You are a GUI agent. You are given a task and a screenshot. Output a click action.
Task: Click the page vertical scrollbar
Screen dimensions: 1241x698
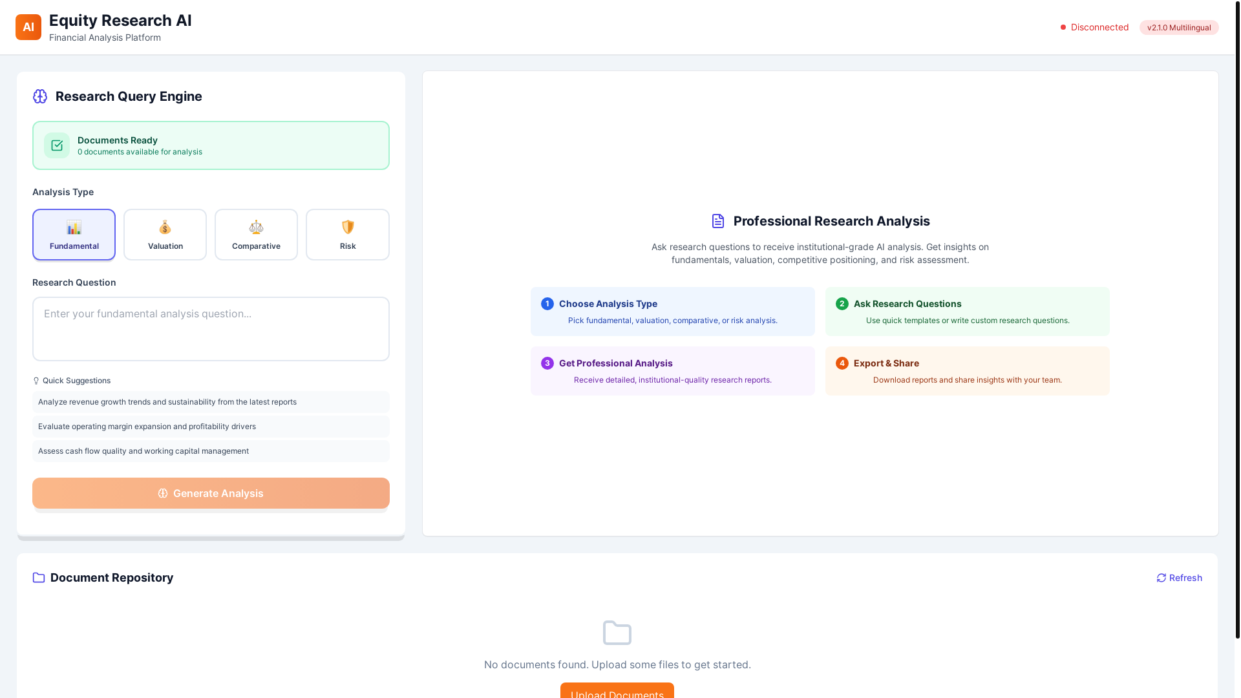(1238, 319)
